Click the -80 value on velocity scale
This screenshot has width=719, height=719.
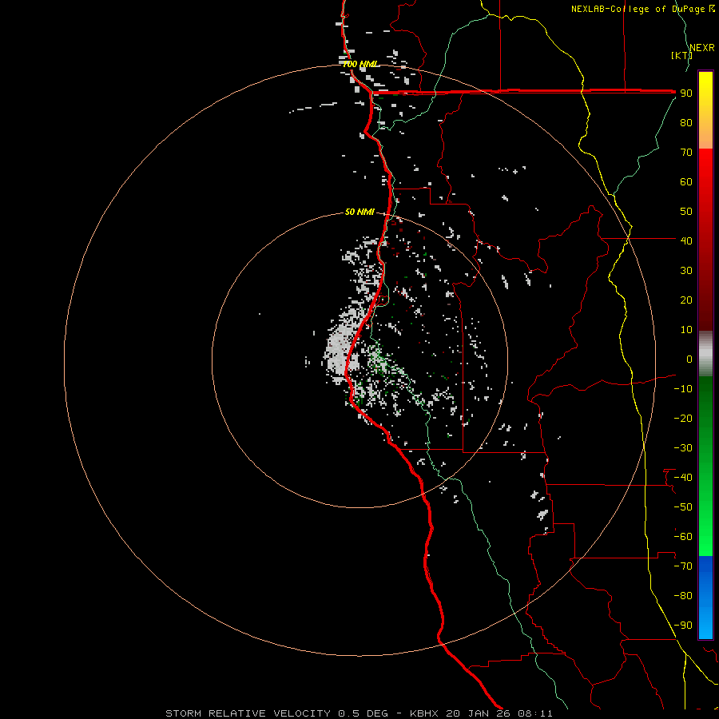[683, 596]
